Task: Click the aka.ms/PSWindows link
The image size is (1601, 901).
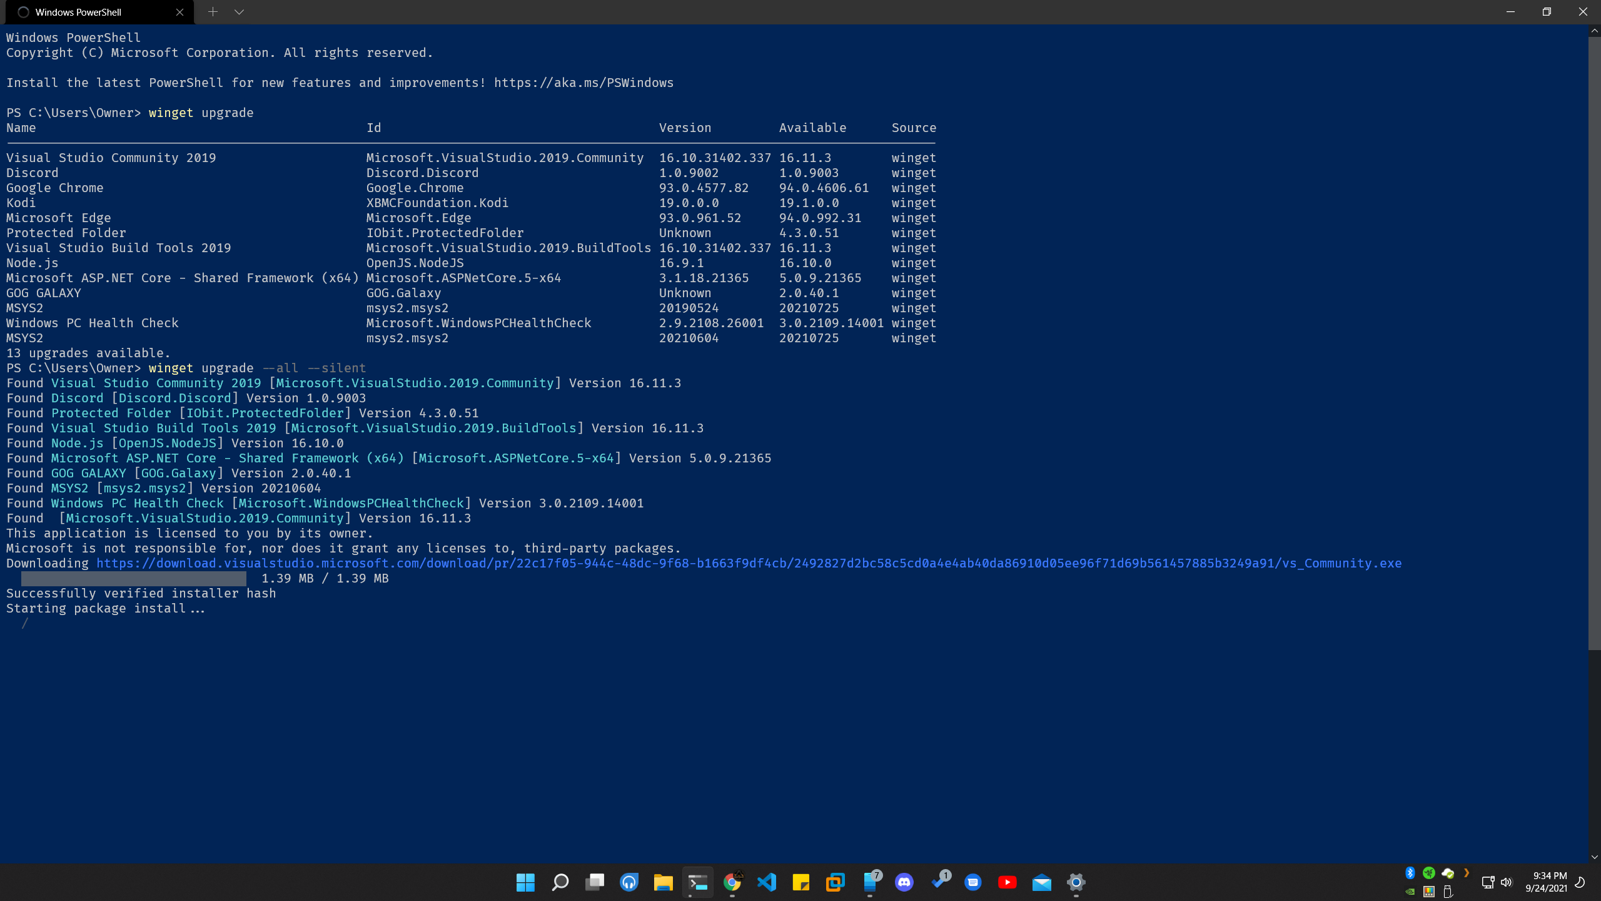Action: click(x=583, y=82)
